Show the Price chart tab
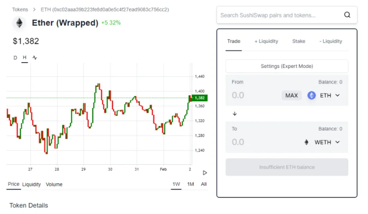368x214 pixels. 14,184
